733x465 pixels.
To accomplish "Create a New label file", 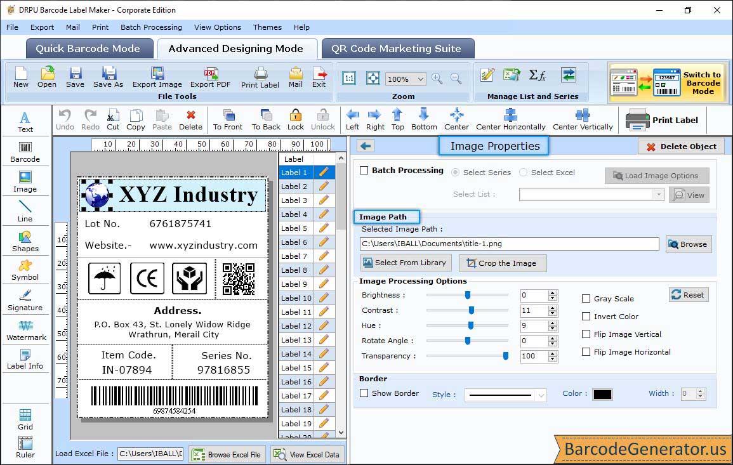I will (20, 77).
